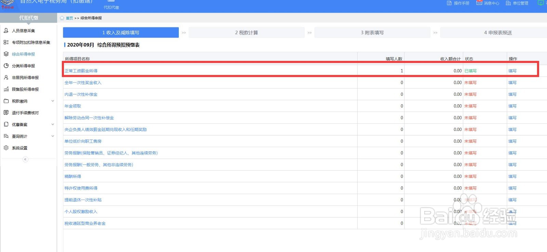Open the 正常工资薪金所得 item link
547x252 pixels.
pos(81,71)
